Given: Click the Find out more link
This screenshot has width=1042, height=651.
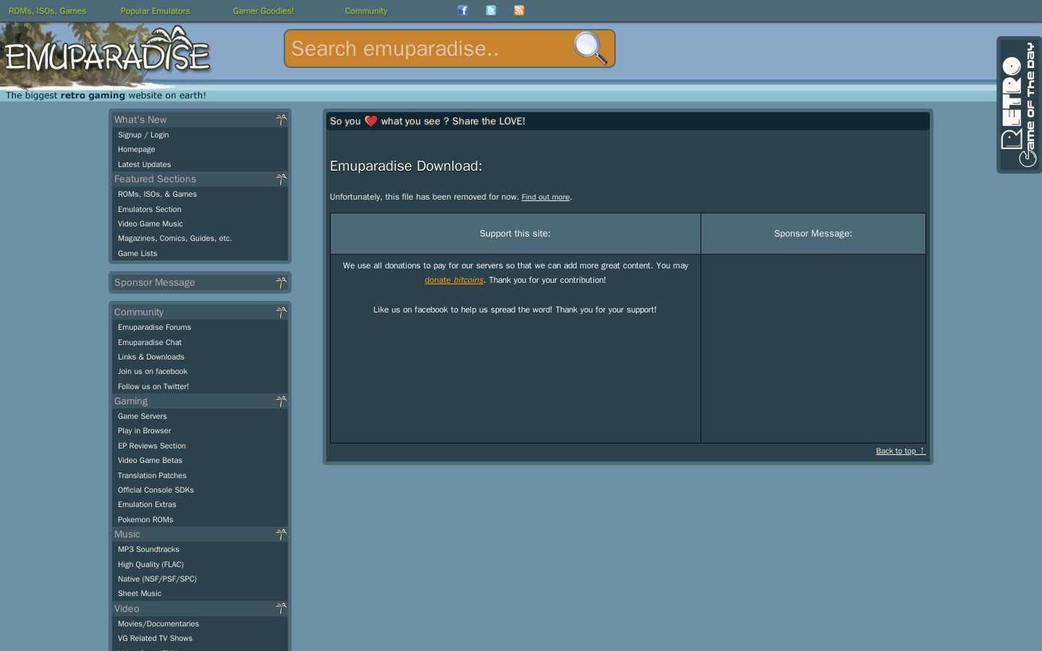Looking at the screenshot, I should tap(546, 197).
